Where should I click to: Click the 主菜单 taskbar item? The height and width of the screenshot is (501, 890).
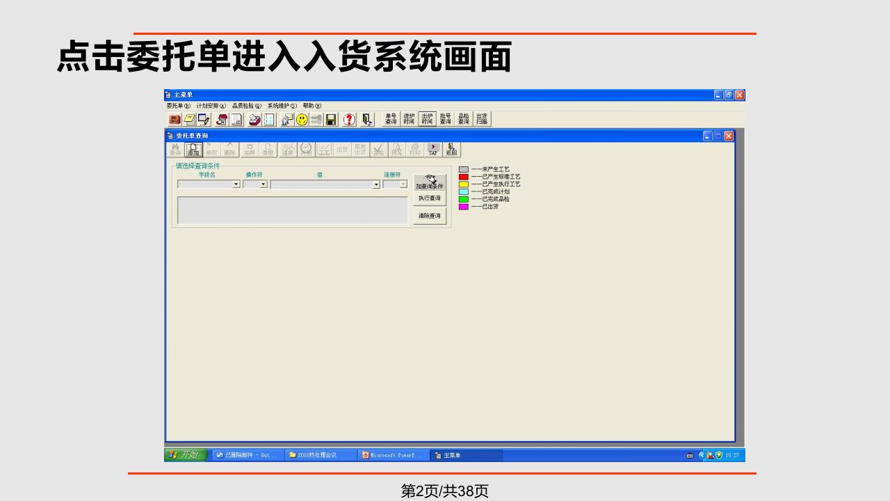coord(466,455)
